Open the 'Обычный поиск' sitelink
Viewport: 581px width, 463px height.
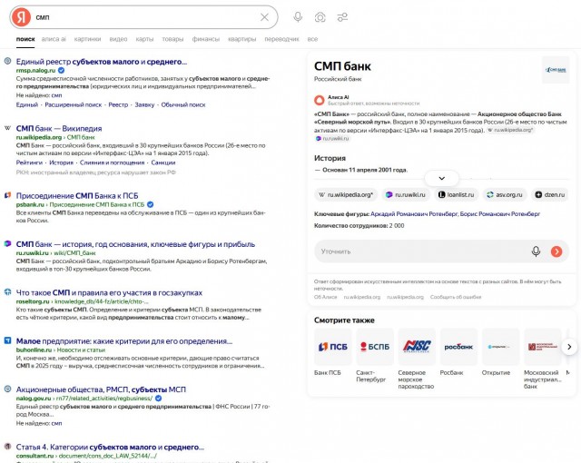(183, 104)
